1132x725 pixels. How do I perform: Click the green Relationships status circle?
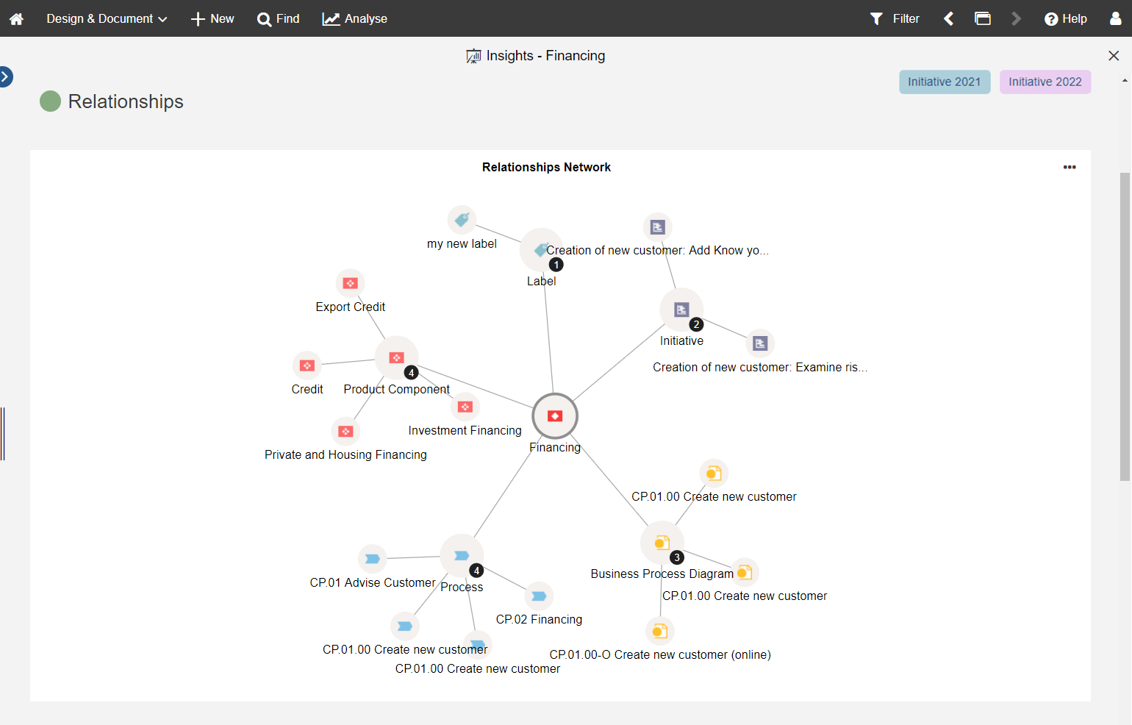point(50,101)
